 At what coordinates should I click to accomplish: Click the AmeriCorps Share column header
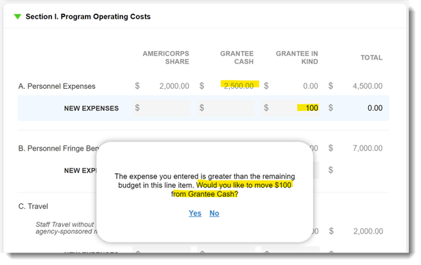pyautogui.click(x=166, y=57)
